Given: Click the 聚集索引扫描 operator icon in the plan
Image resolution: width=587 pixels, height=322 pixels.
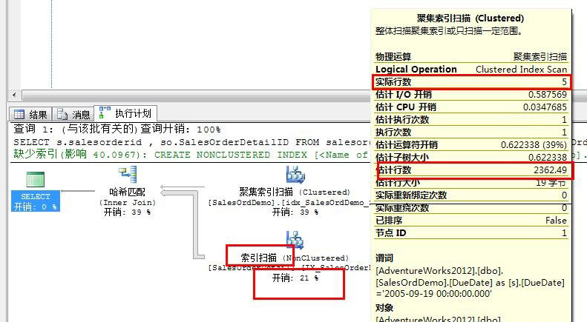Looking at the screenshot, I should click(x=295, y=175).
